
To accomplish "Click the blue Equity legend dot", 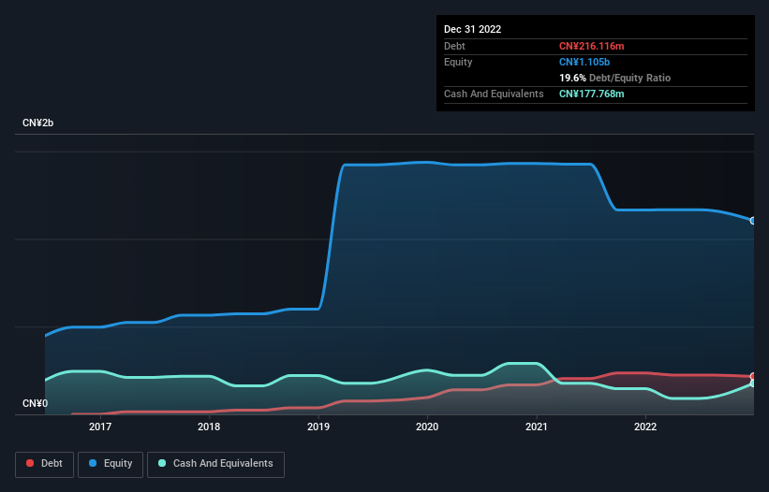I will coord(93,463).
